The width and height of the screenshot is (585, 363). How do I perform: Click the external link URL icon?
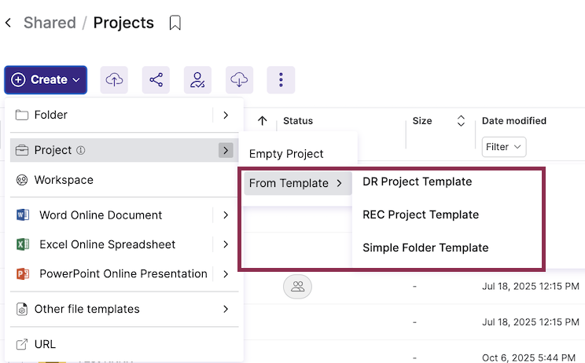22,344
